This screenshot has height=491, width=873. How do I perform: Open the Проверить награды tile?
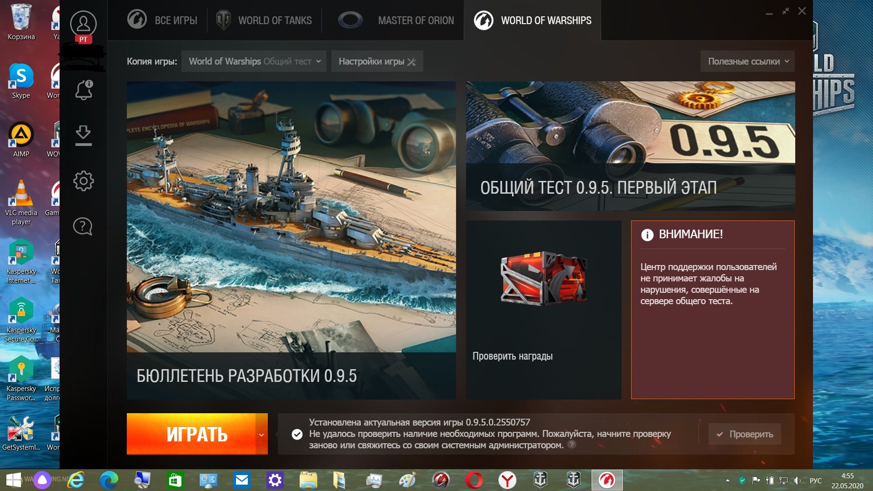(x=544, y=310)
